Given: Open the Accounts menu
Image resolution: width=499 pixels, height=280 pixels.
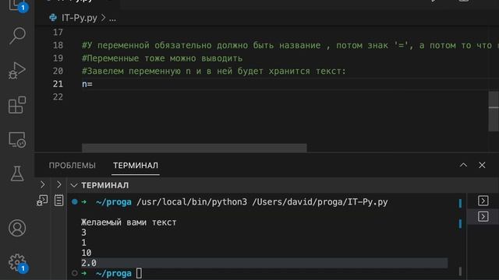Looking at the screenshot, I should point(17,228).
